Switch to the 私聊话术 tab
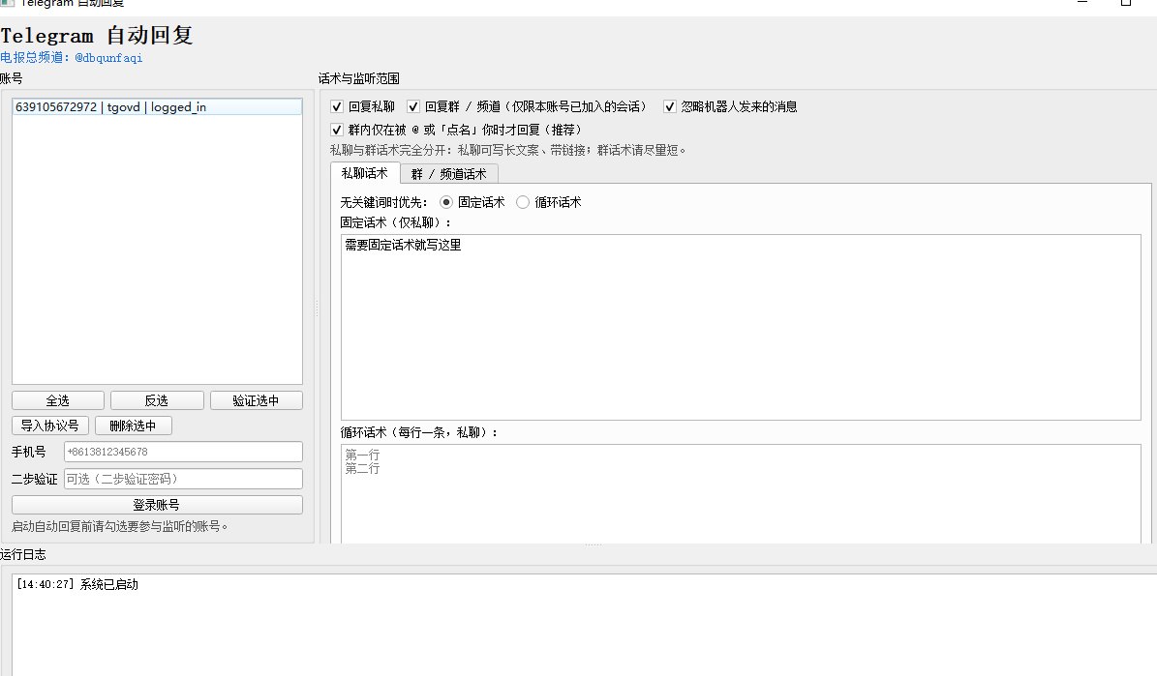The width and height of the screenshot is (1157, 676). pyautogui.click(x=364, y=173)
